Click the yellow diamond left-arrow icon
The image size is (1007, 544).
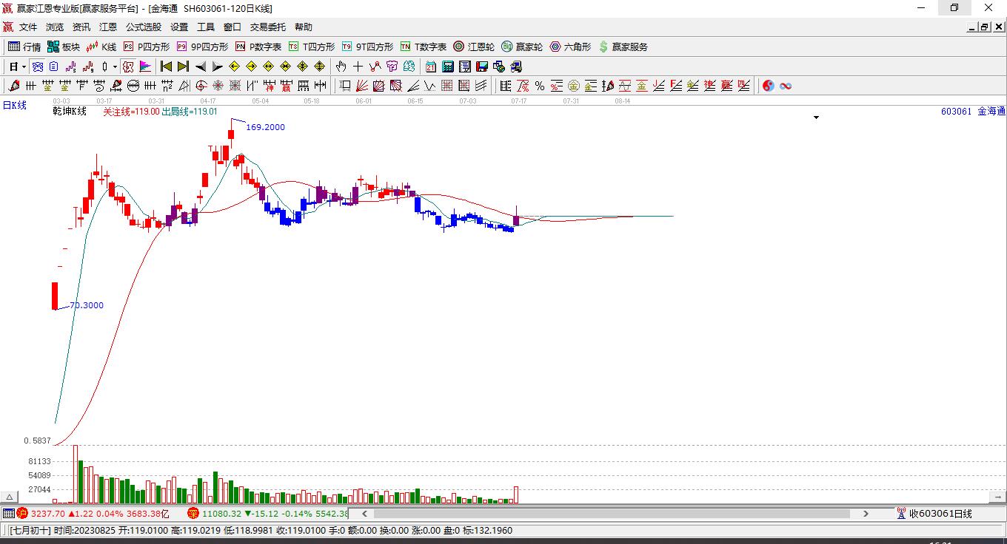235,67
